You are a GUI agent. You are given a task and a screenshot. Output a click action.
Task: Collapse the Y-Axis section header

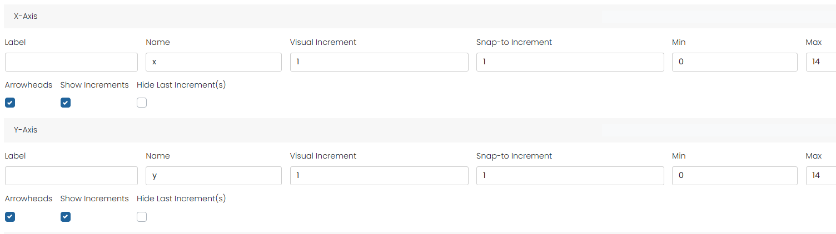(26, 130)
